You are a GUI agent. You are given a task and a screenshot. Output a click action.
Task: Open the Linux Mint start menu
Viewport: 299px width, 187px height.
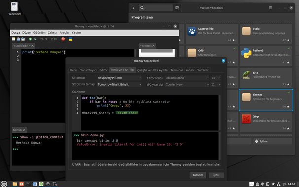pyautogui.click(x=4, y=184)
